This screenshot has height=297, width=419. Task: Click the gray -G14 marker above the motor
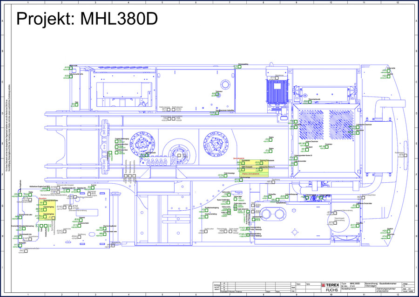(277, 78)
